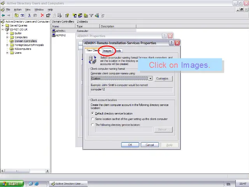
Task: Click the Forward arrow in the toolbar
Action: (x=9, y=16)
